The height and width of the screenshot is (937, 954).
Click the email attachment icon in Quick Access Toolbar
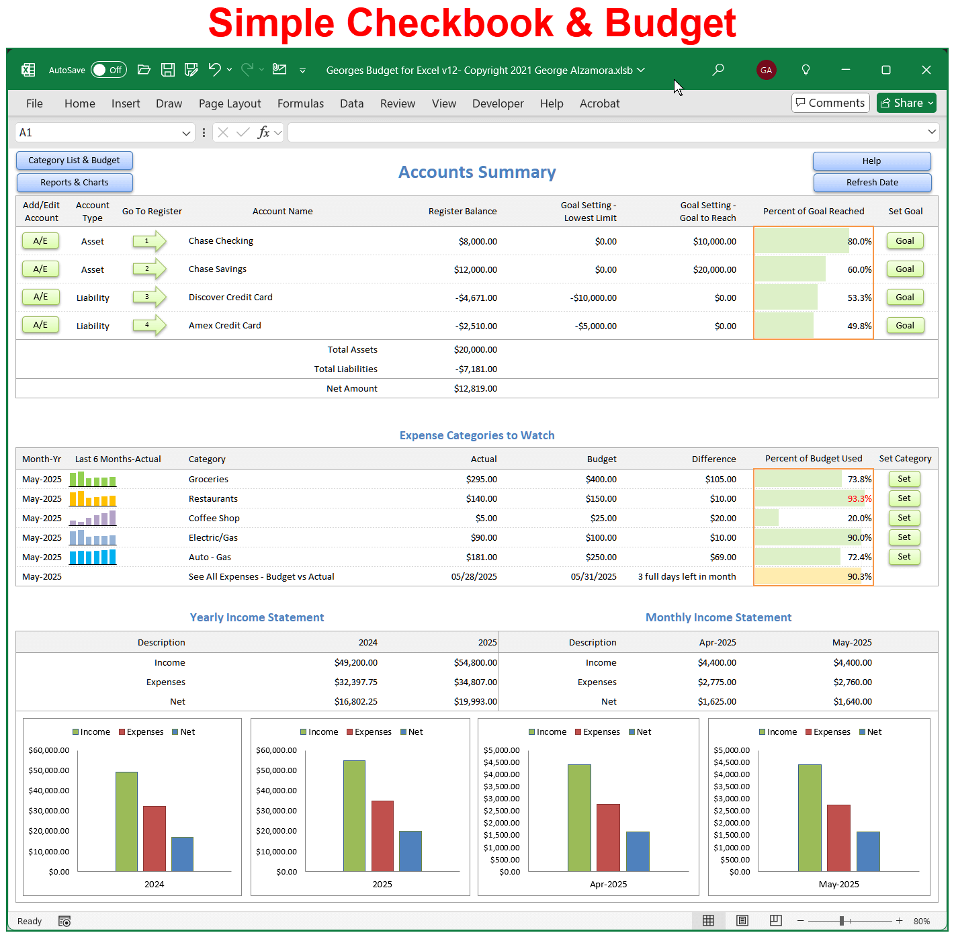coord(279,69)
